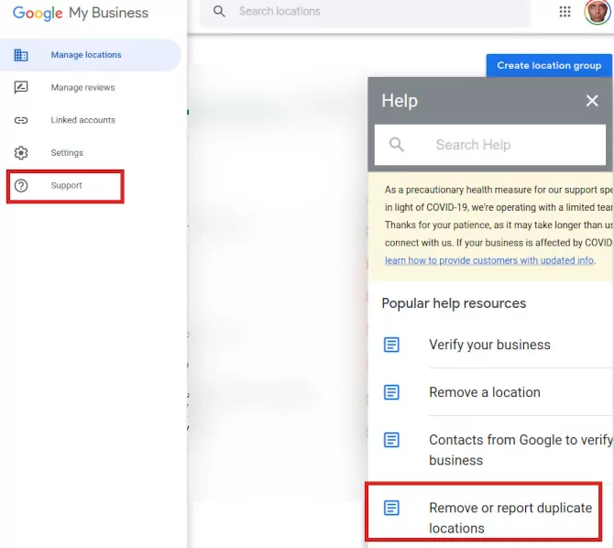The height and width of the screenshot is (548, 614).
Task: Click the Help panel title
Action: click(x=400, y=101)
